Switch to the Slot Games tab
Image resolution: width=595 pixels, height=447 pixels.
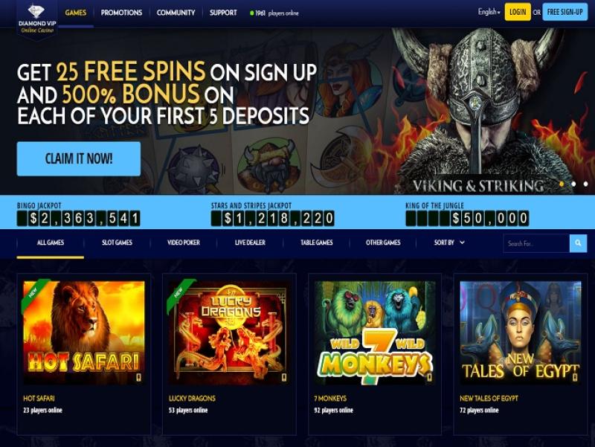[x=117, y=242]
